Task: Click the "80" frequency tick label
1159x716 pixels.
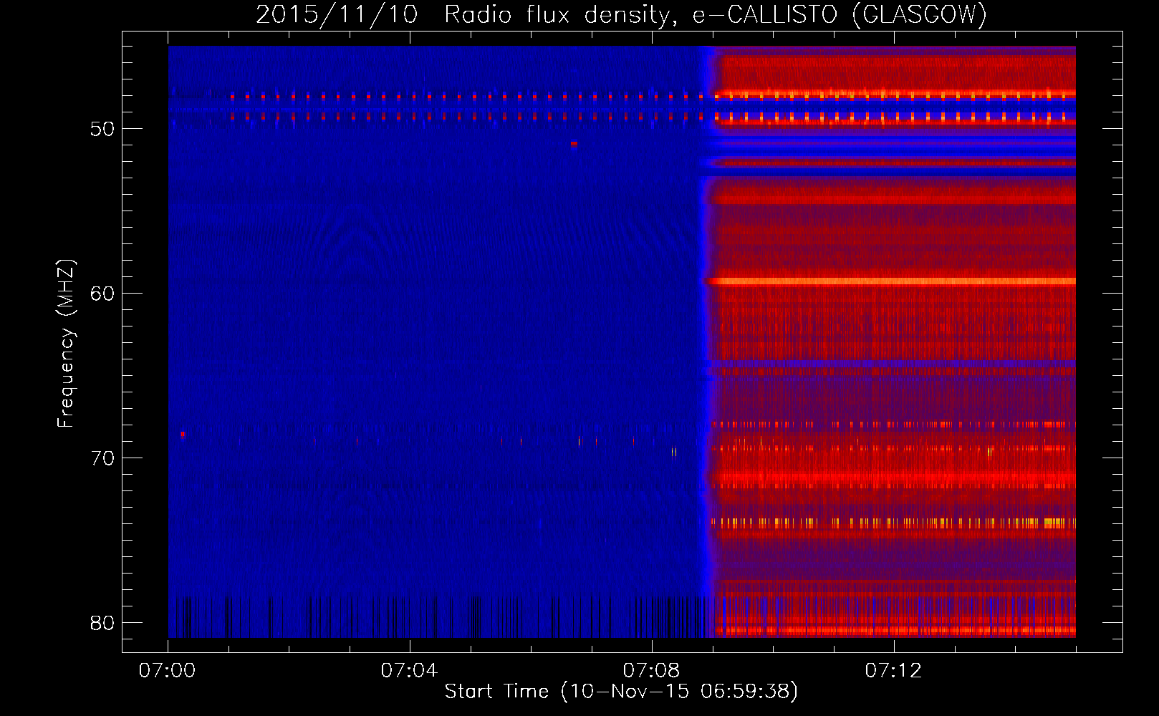Action: pyautogui.click(x=102, y=623)
